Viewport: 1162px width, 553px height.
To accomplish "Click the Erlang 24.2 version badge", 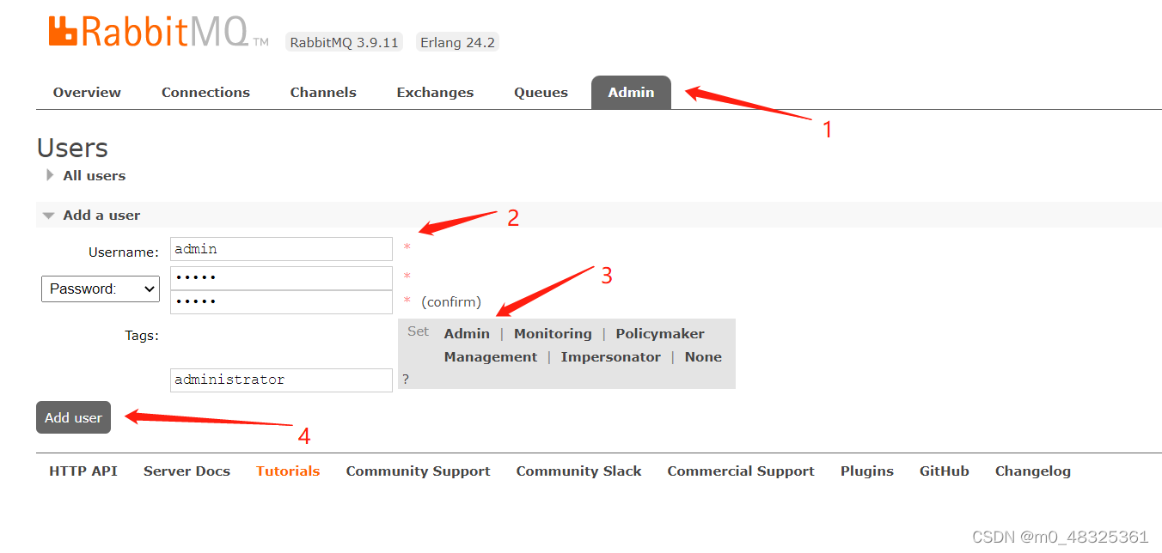I will (457, 42).
